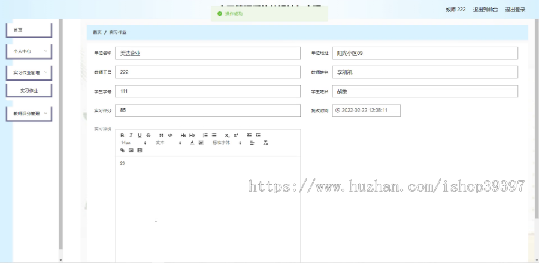Open the text alignment options
The width and height of the screenshot is (539, 263).
(252, 143)
